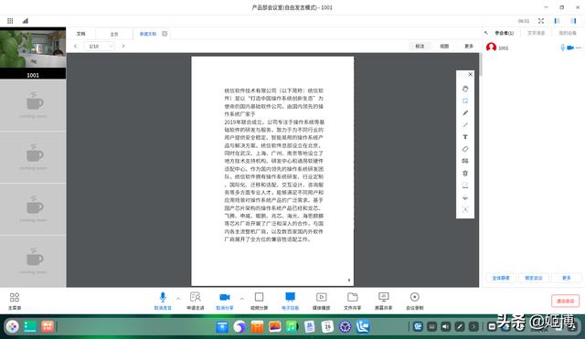Click the document page in the viewer
The height and width of the screenshot is (339, 585).
pos(272,171)
